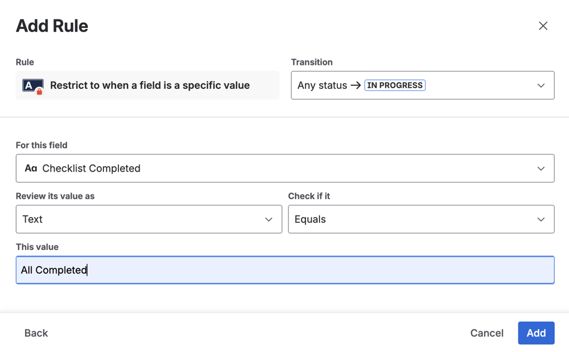Click the Add Rule dialog title
Image resolution: width=569 pixels, height=352 pixels.
click(52, 26)
